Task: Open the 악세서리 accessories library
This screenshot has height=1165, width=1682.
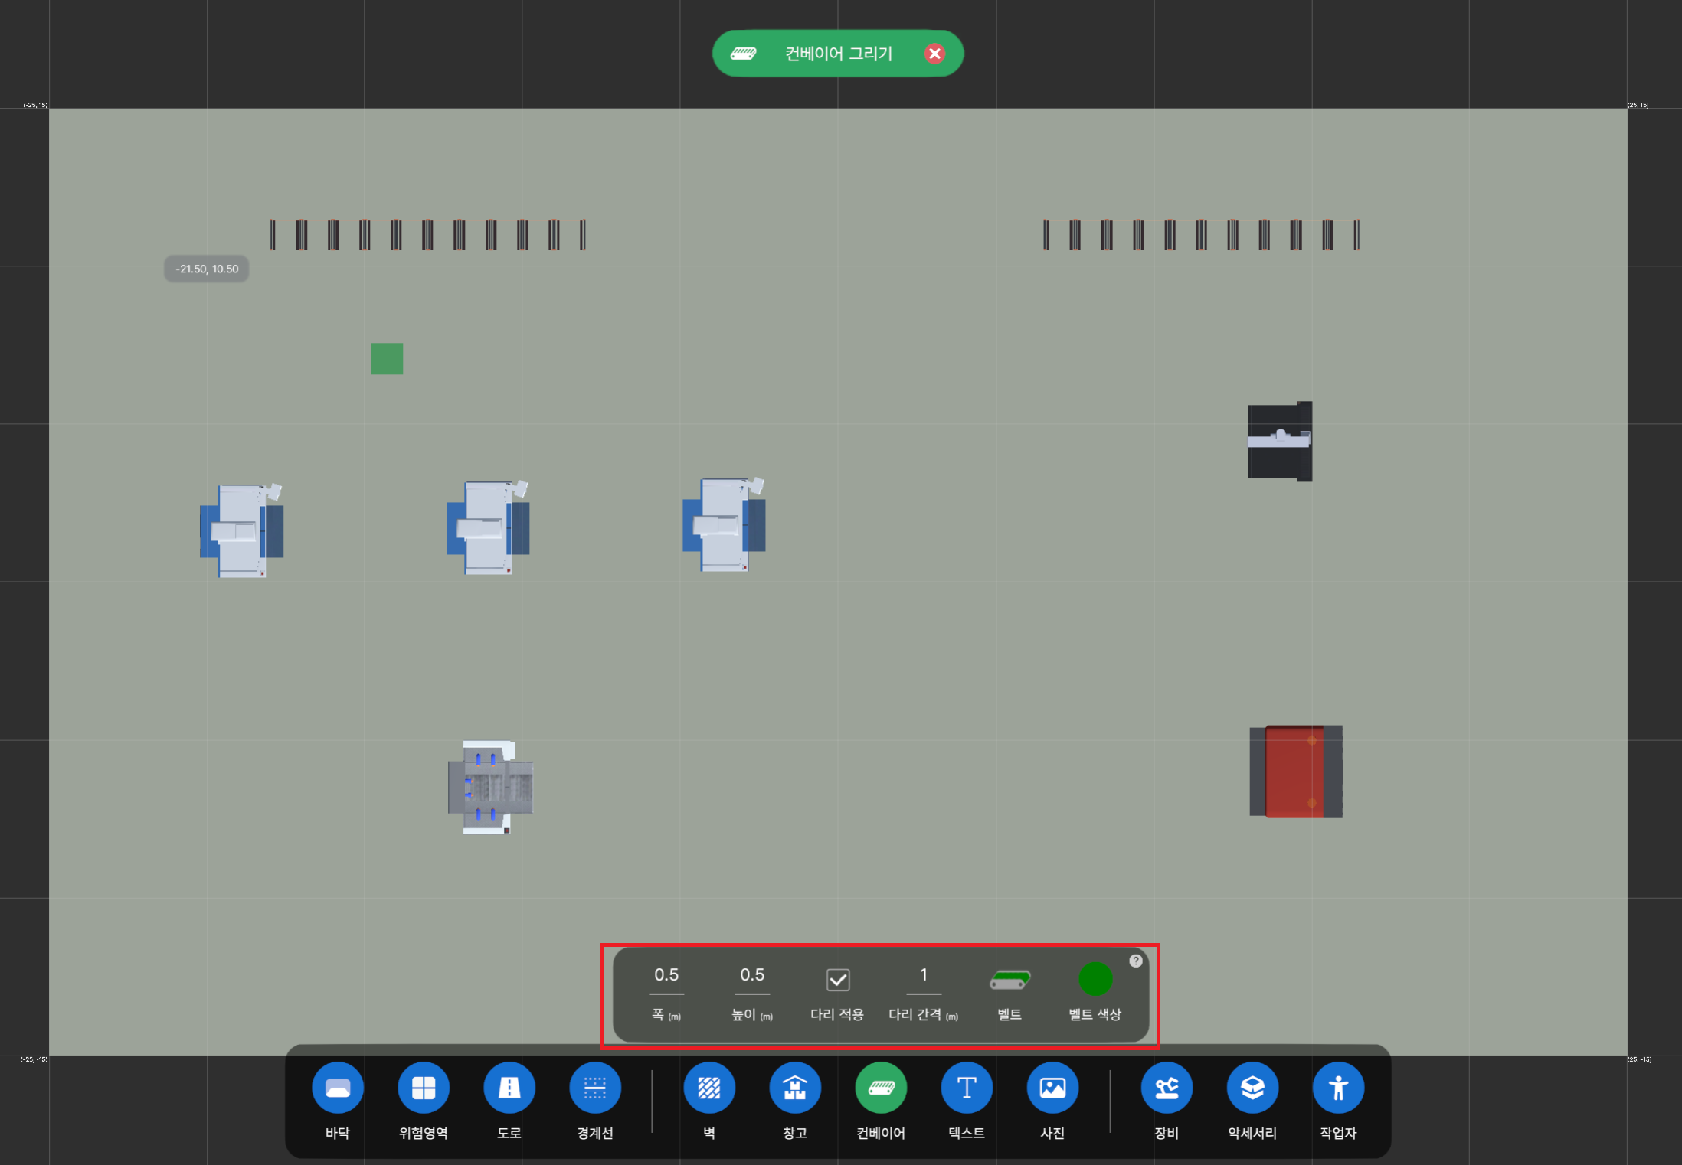Action: (x=1252, y=1088)
